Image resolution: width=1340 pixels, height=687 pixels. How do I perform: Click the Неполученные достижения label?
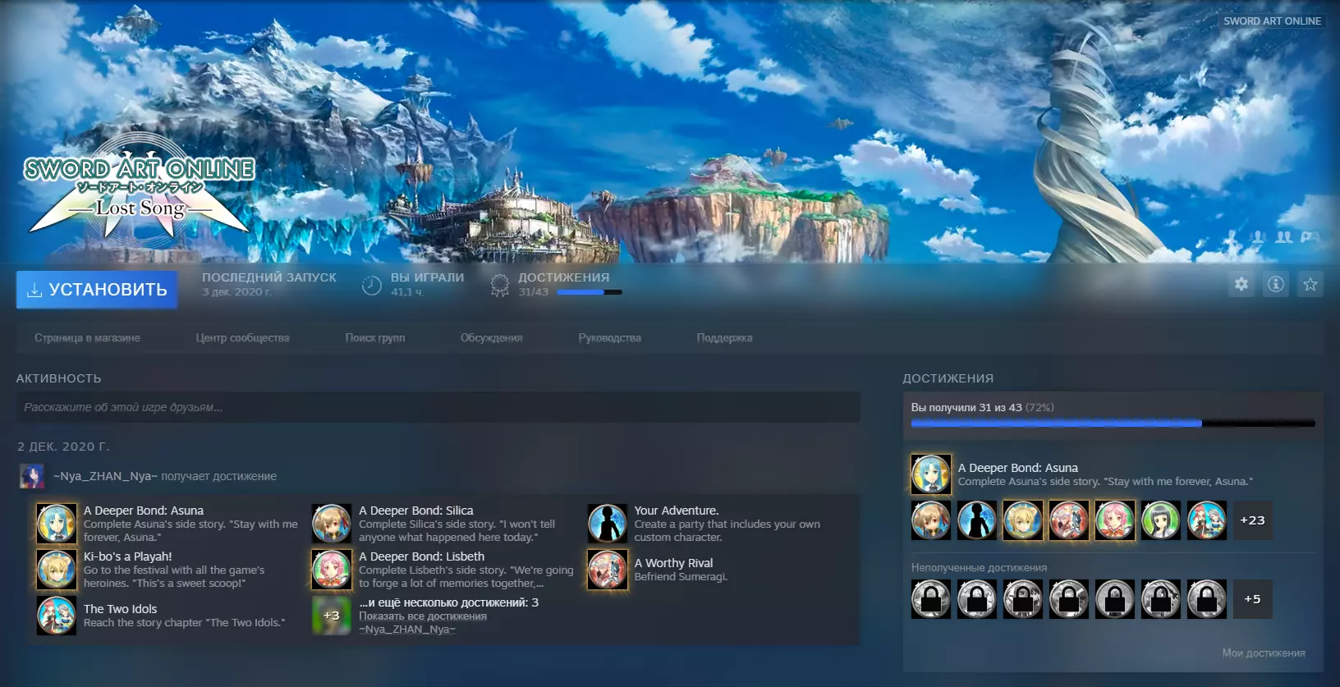979,568
